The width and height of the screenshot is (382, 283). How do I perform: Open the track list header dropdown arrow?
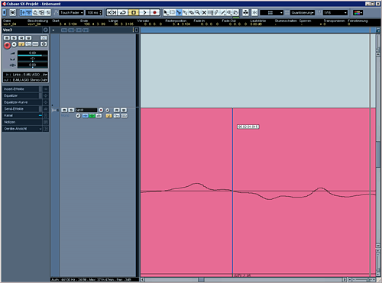[x=53, y=31]
